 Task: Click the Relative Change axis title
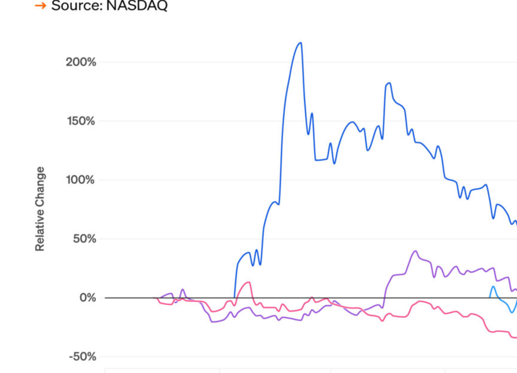click(x=40, y=209)
